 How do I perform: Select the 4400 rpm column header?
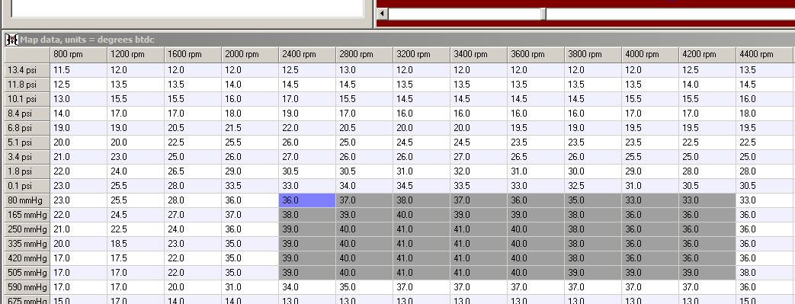coord(765,55)
